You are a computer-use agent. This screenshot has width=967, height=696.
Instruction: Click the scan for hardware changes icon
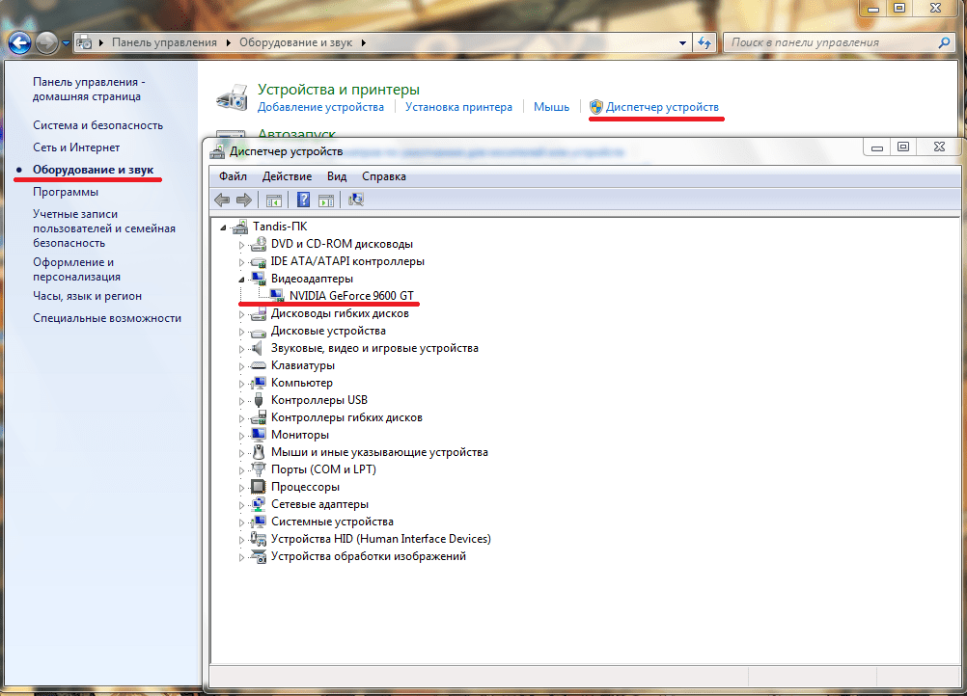coord(356,200)
